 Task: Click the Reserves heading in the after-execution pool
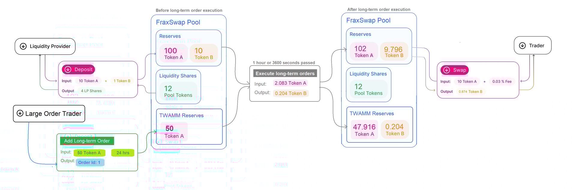click(x=360, y=34)
